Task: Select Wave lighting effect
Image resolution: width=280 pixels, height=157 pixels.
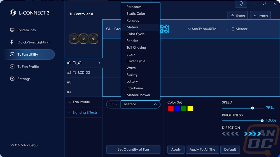Action: pos(140,68)
